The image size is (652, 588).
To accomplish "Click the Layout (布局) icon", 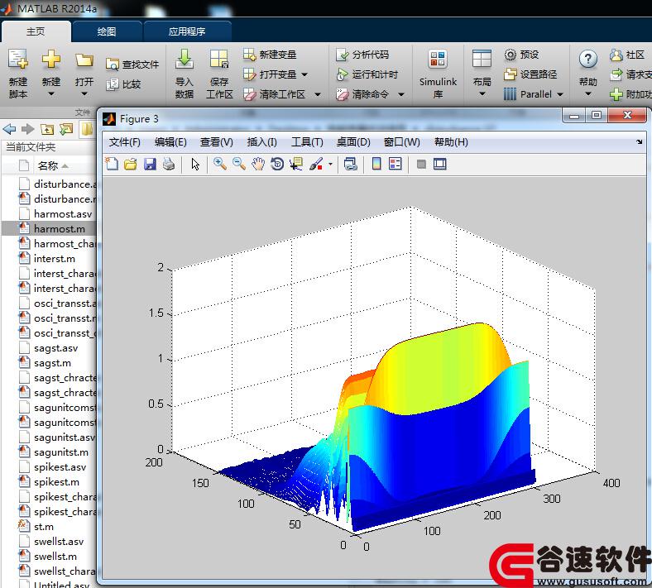I will [482, 59].
